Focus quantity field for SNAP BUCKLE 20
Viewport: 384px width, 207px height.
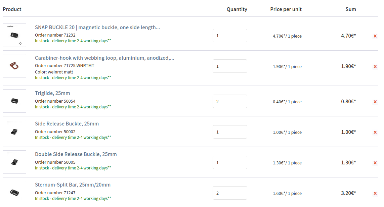pos(230,36)
